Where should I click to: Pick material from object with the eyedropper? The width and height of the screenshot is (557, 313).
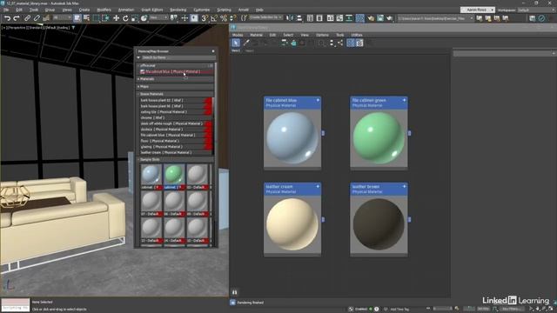[x=245, y=43]
